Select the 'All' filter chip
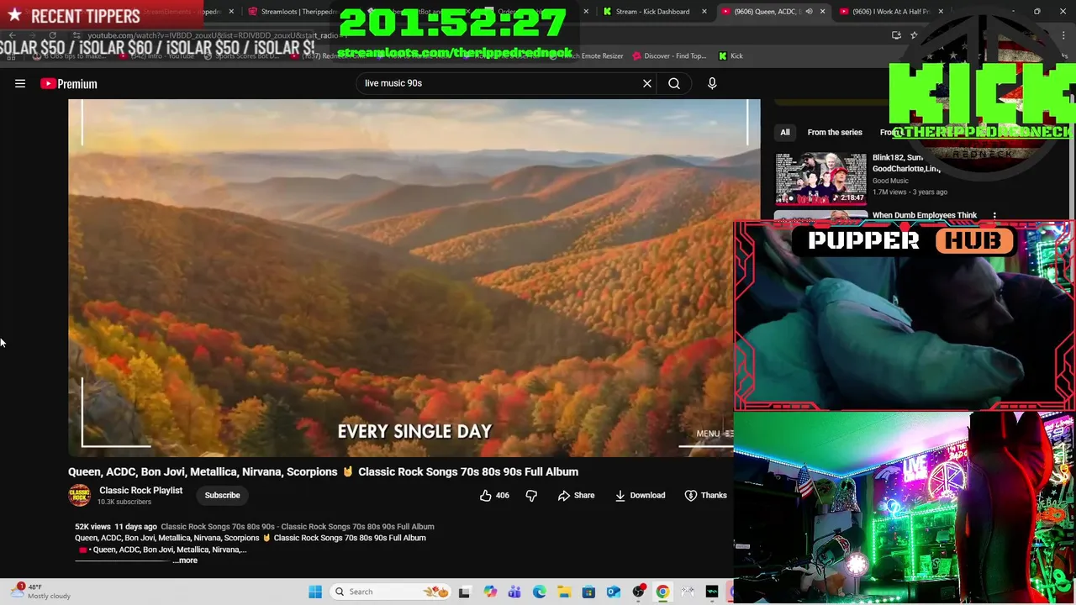The image size is (1076, 605). coord(784,132)
